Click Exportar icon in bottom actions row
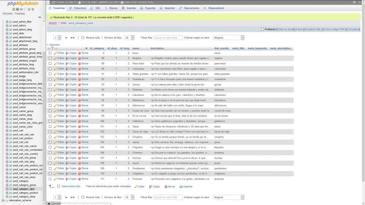 point(181,187)
